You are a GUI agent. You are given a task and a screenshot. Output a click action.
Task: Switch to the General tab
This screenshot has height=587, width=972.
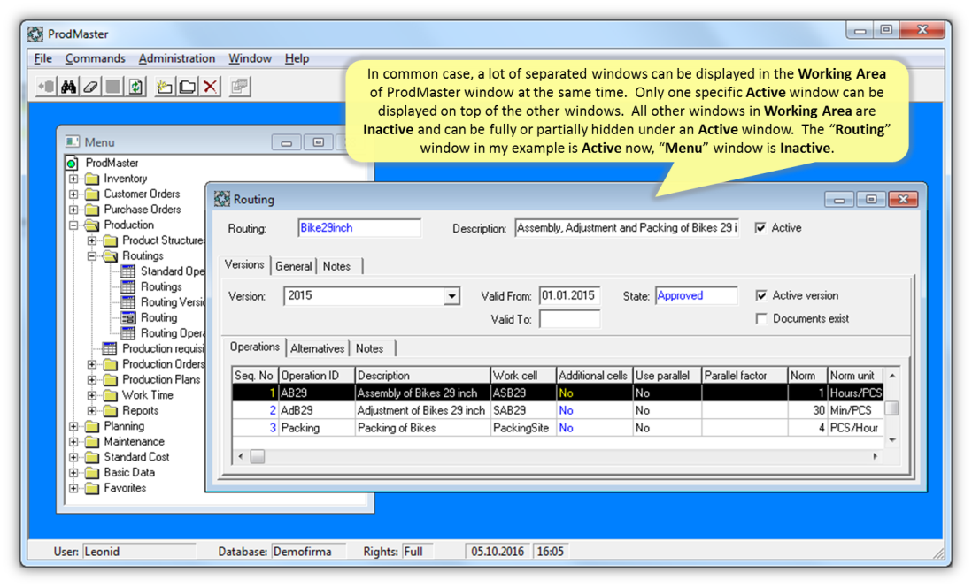tap(293, 266)
